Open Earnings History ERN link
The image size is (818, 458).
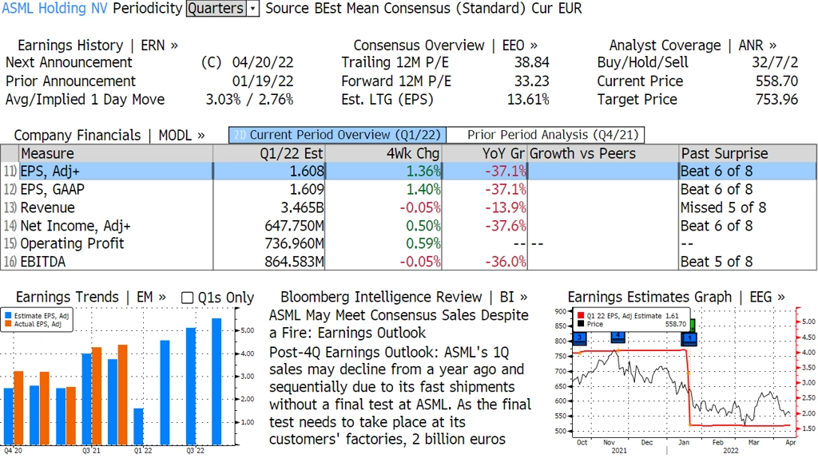click(x=97, y=45)
